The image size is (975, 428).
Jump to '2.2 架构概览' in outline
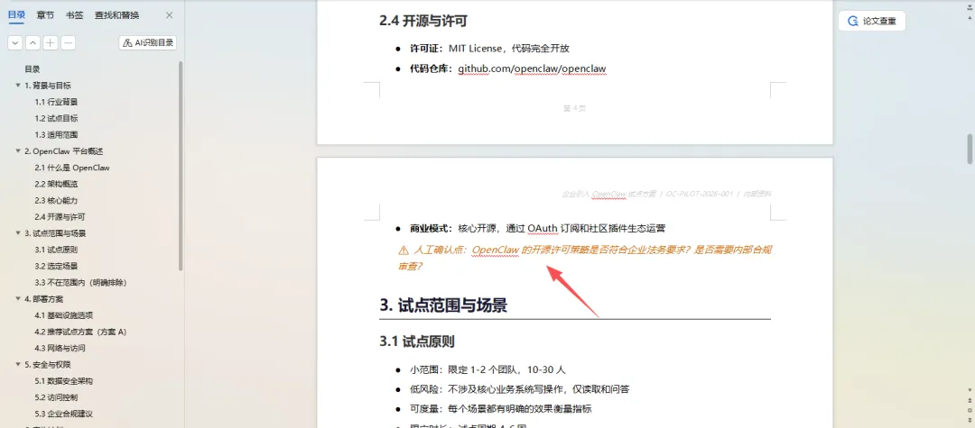56,184
